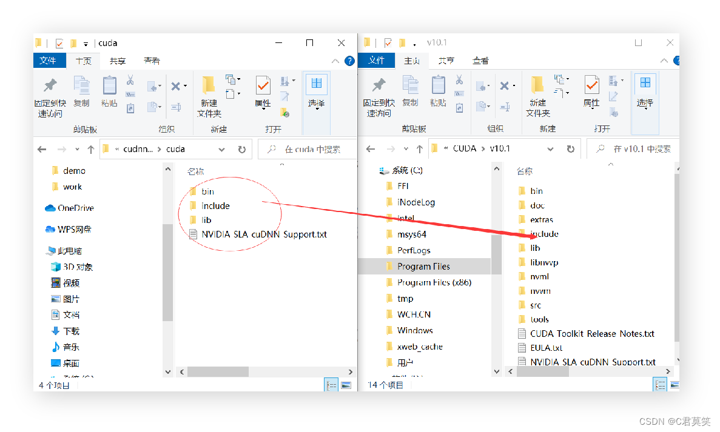The width and height of the screenshot is (720, 432).
Task: Open address history dropdown in v10.1 window
Action: (551, 149)
